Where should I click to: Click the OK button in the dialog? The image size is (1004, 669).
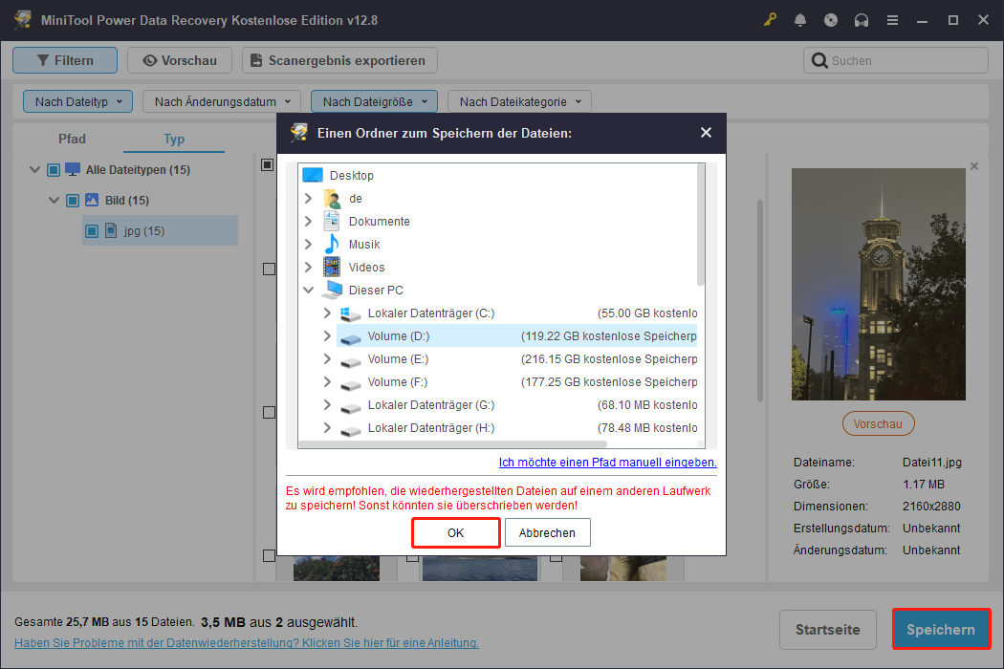point(455,532)
